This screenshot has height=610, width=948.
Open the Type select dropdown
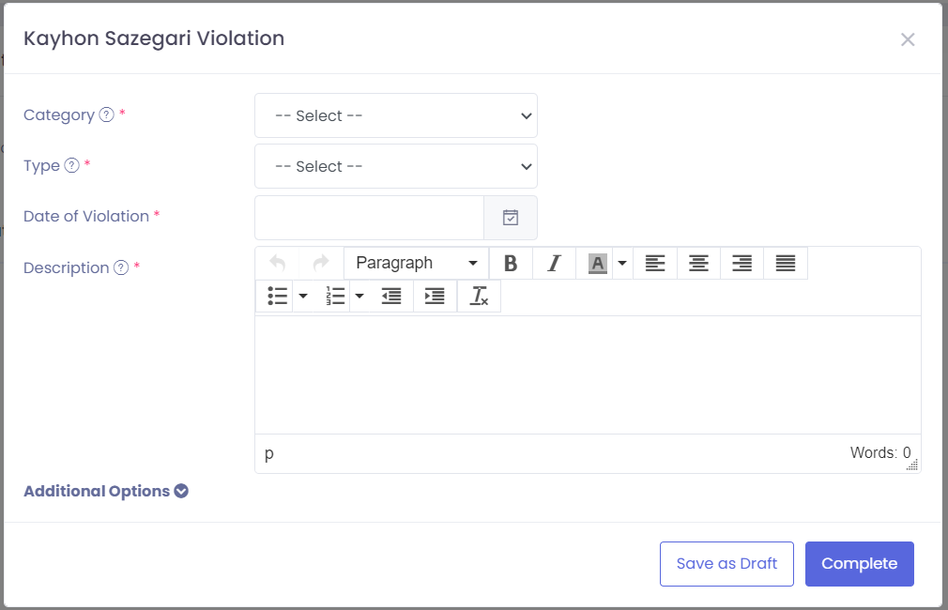[396, 166]
